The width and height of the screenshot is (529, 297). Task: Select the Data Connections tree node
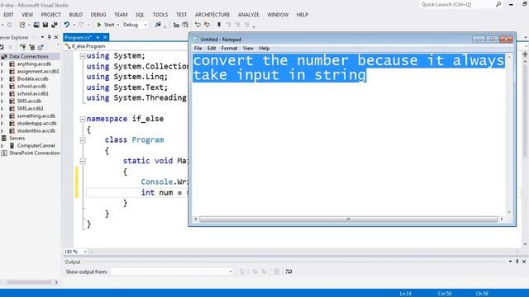(x=29, y=56)
